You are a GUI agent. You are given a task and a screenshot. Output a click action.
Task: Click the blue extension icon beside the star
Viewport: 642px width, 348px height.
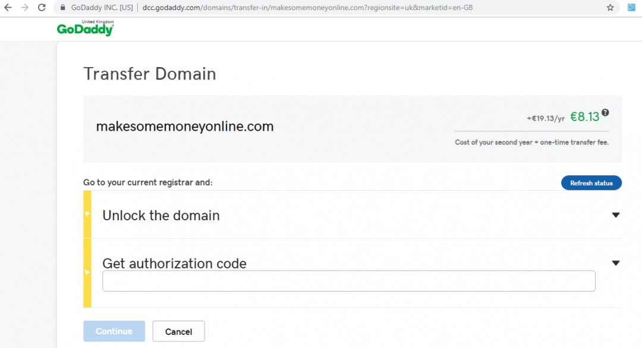coord(630,8)
